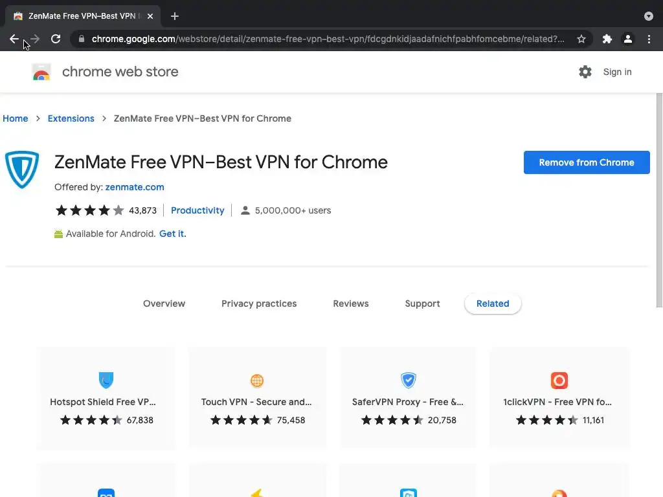Open the Productivity category link

pyautogui.click(x=197, y=210)
